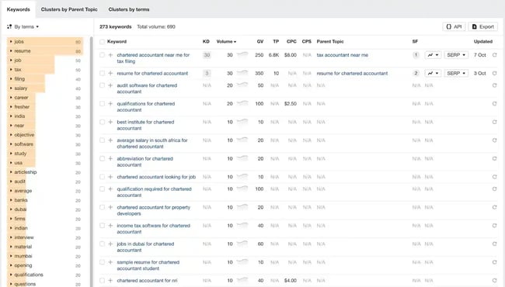The image size is (505, 287).
Task: Check 'abbreviation for chartered accountant' row
Action: (102, 159)
